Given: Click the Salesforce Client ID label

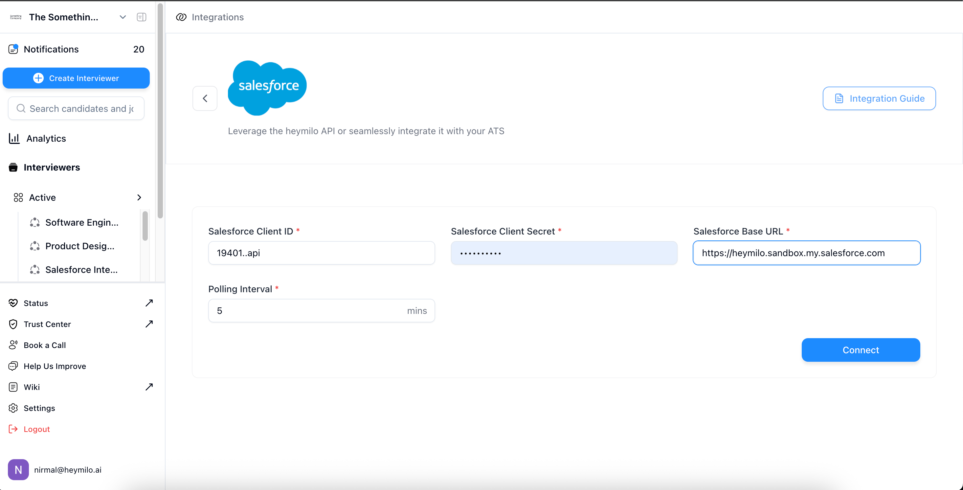Looking at the screenshot, I should 251,231.
